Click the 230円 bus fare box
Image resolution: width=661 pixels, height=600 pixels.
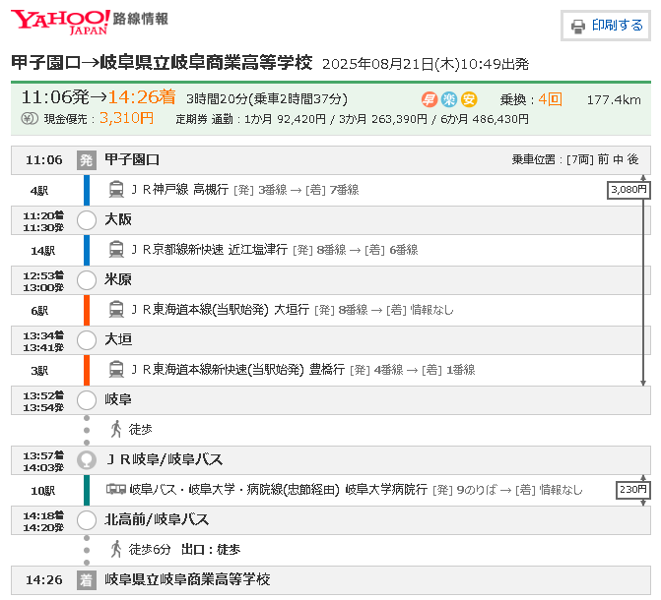[633, 490]
